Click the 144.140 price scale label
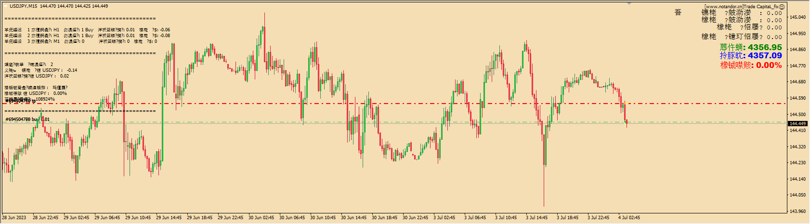The height and width of the screenshot is (224, 810). click(798, 179)
